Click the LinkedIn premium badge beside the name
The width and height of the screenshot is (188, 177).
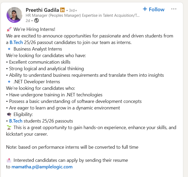coord(62,10)
